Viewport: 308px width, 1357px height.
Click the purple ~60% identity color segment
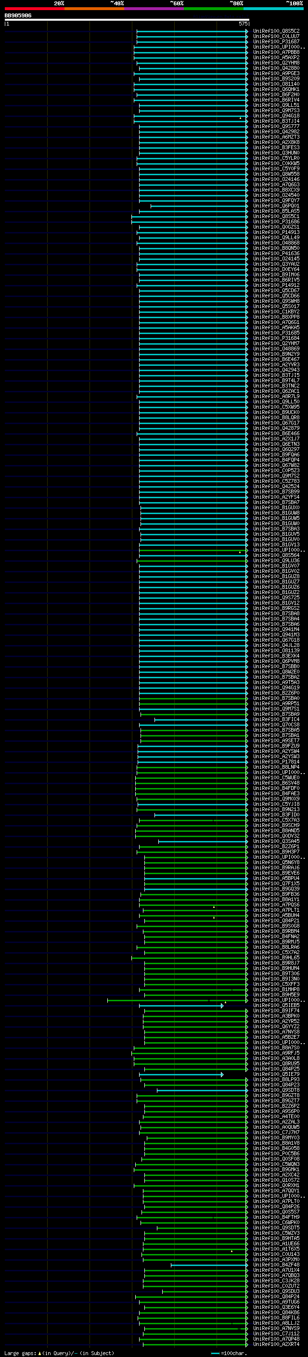point(154,9)
